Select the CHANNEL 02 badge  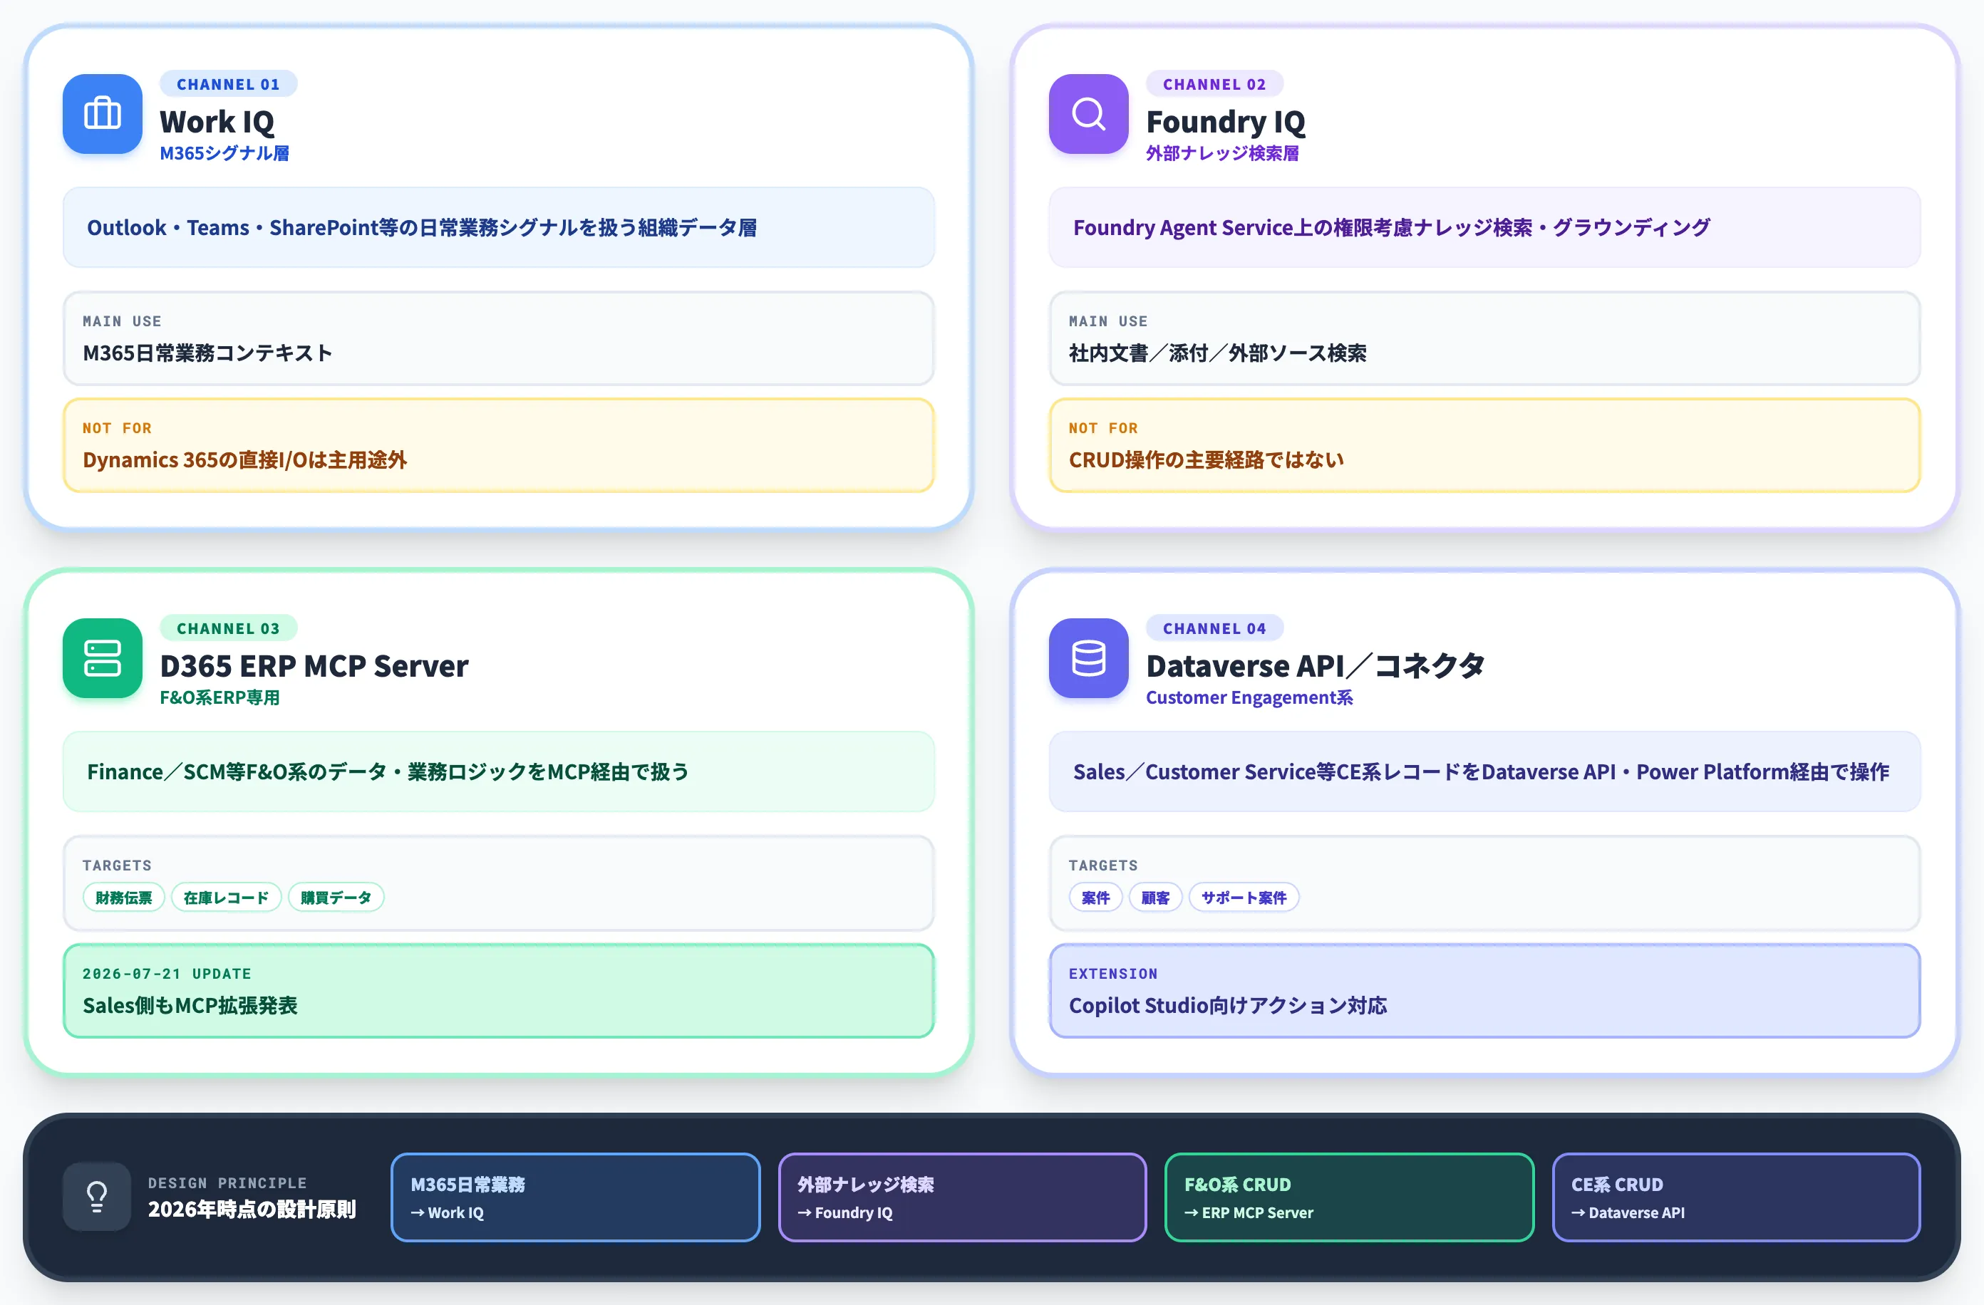pos(1214,84)
